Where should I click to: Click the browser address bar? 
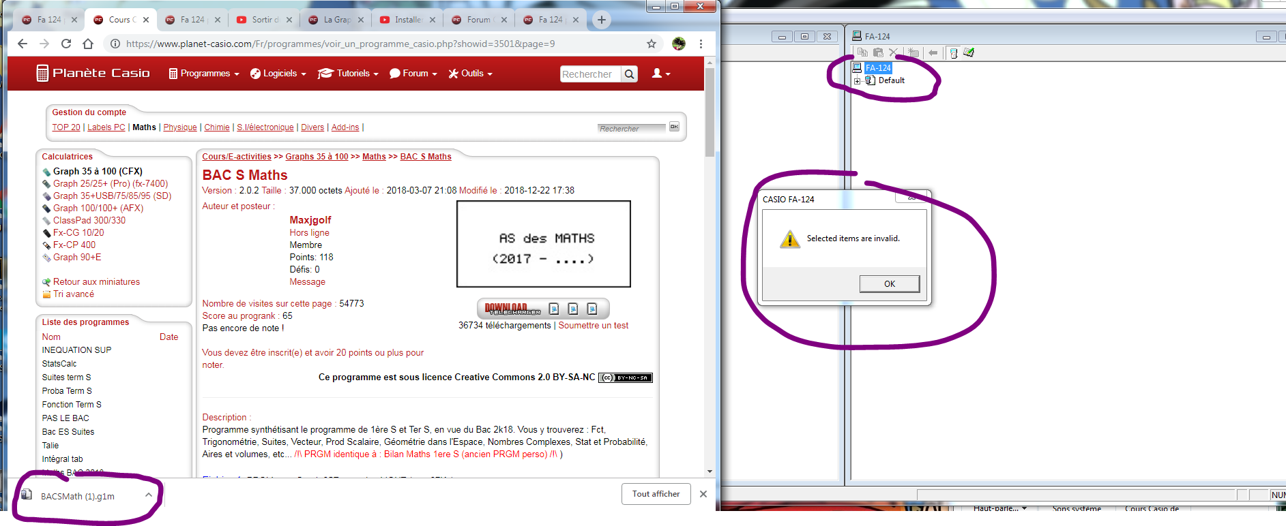pos(382,44)
